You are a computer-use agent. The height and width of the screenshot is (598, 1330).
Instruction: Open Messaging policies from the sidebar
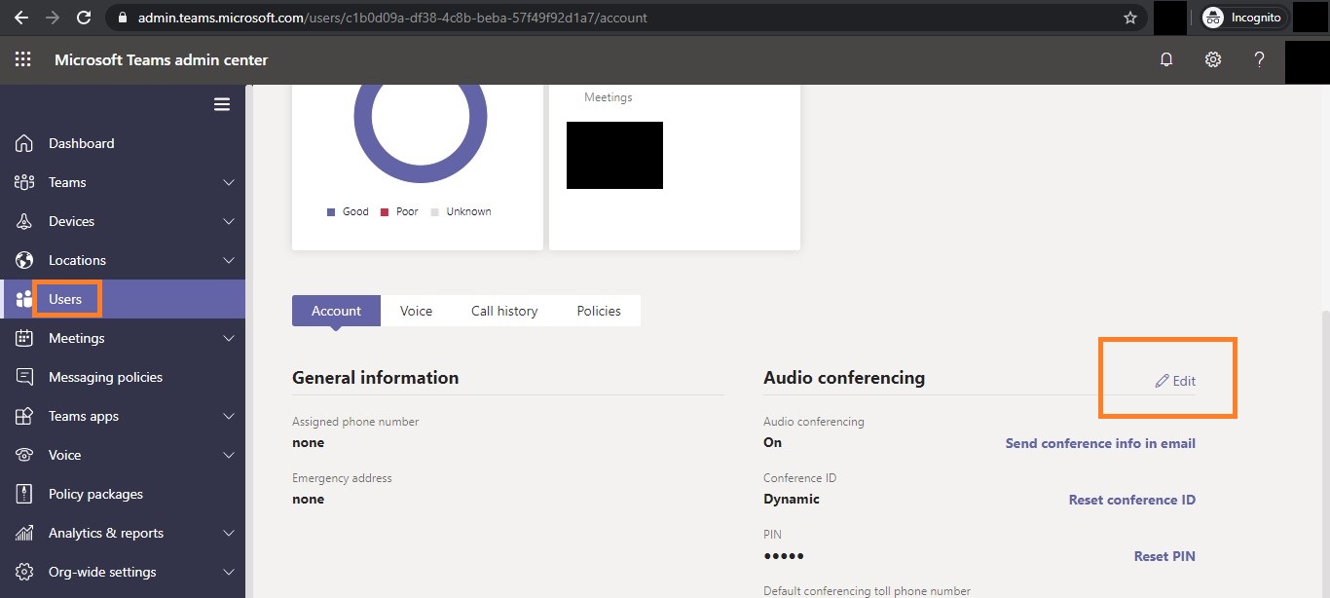tap(23, 377)
